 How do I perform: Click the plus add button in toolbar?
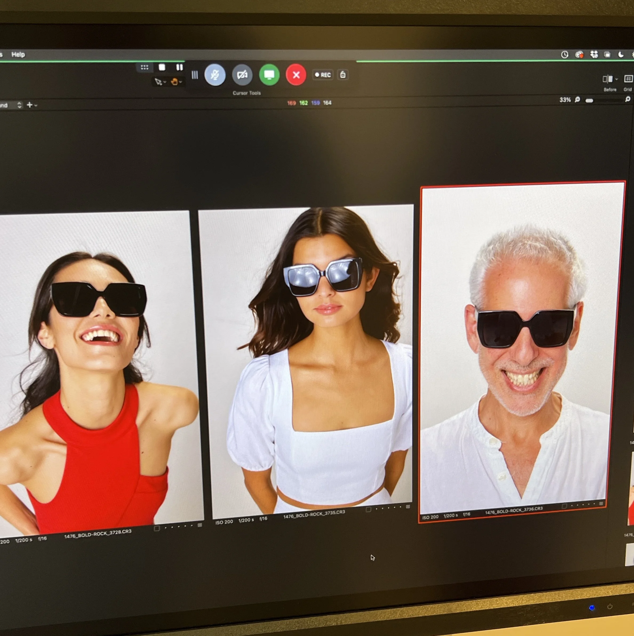(x=30, y=105)
